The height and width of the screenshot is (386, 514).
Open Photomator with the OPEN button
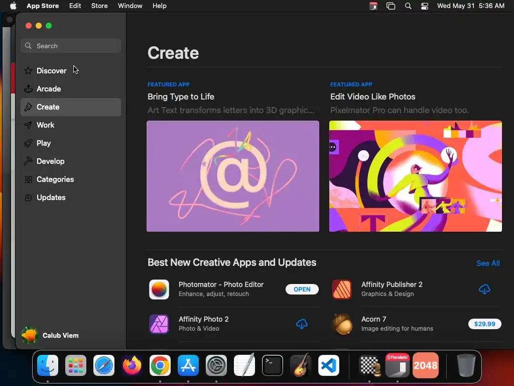point(302,289)
